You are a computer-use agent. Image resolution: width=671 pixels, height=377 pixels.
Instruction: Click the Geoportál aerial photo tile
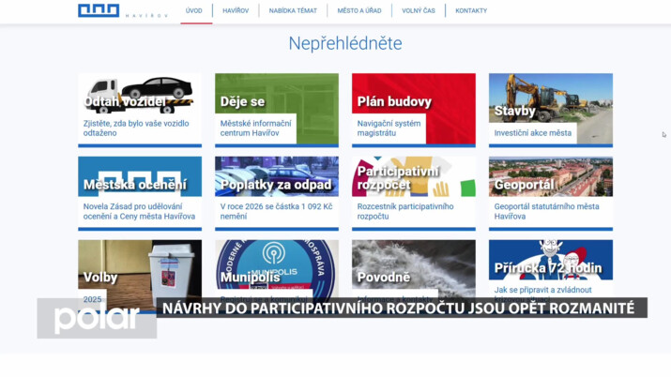click(550, 176)
